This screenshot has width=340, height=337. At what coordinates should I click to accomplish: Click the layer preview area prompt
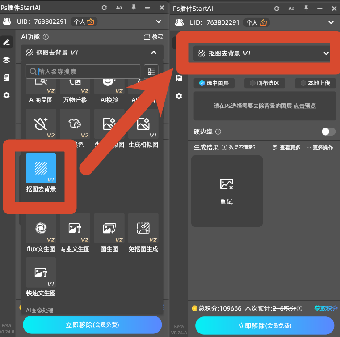click(265, 106)
